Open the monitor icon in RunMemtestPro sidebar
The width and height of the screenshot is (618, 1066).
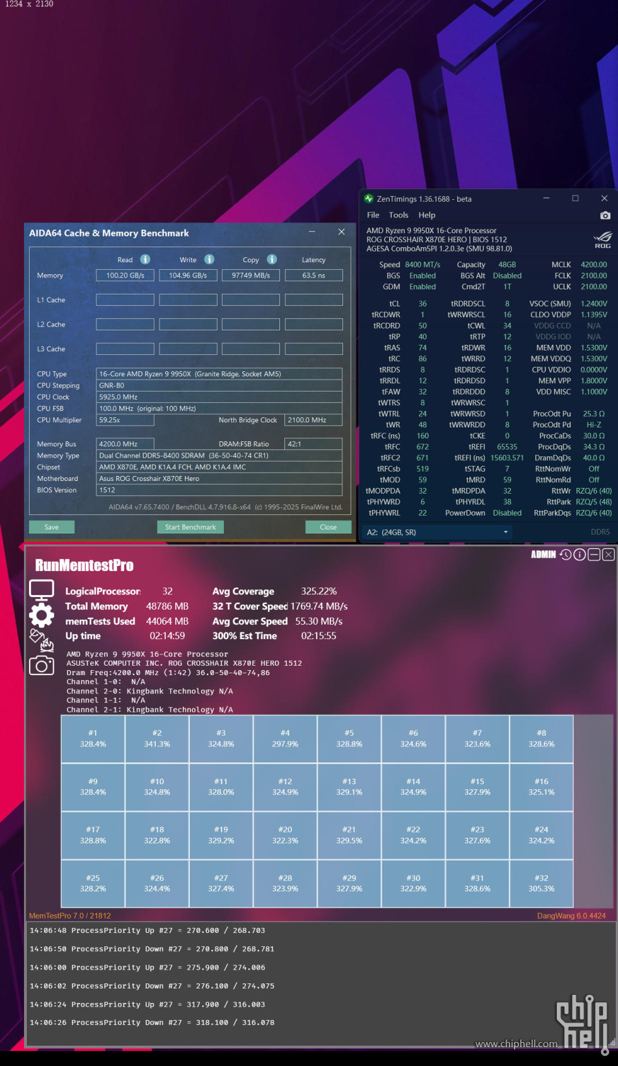42,591
